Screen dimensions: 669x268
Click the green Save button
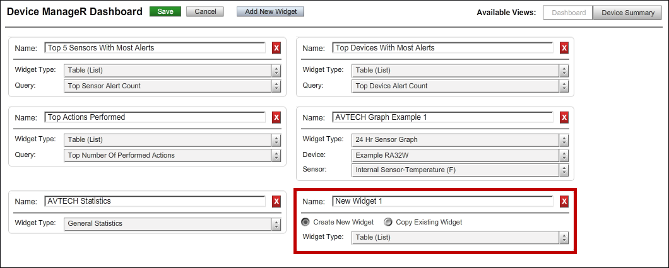[x=165, y=12]
